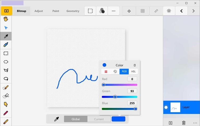
Task: Select the rectangular marquee tool in sidebar
Action: pyautogui.click(x=6, y=53)
